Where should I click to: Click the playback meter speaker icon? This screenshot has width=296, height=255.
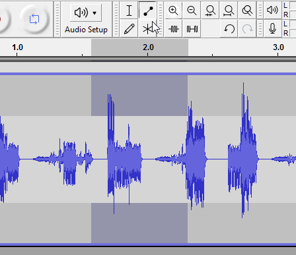tap(272, 10)
